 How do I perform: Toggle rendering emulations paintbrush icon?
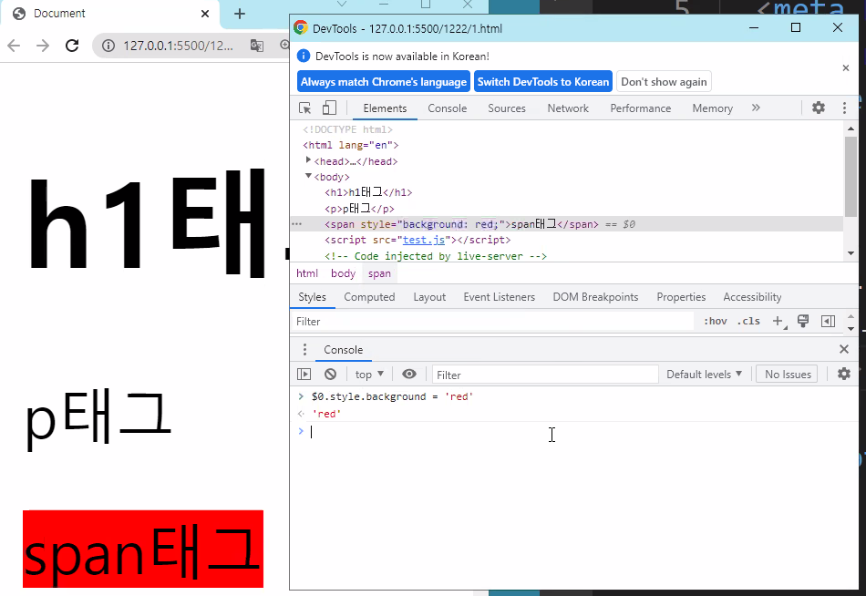[803, 321]
